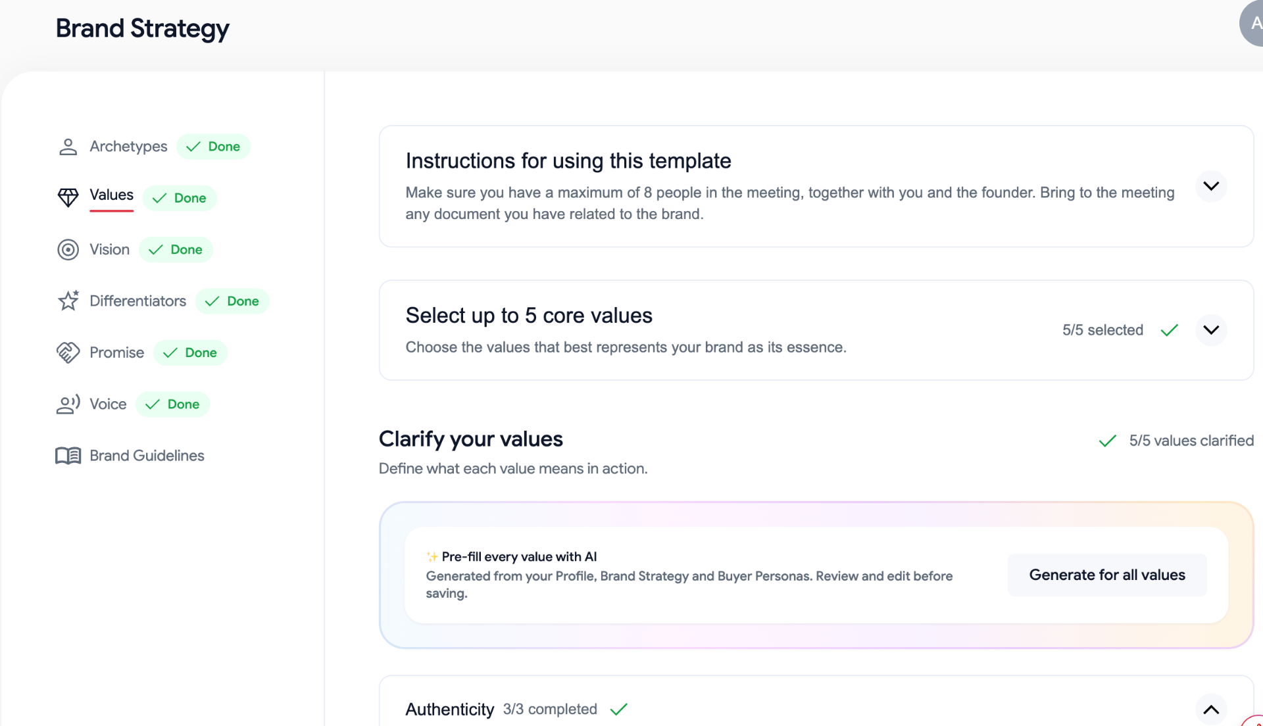Image resolution: width=1263 pixels, height=726 pixels.
Task: Open Differentiators in the sidebar
Action: point(137,301)
